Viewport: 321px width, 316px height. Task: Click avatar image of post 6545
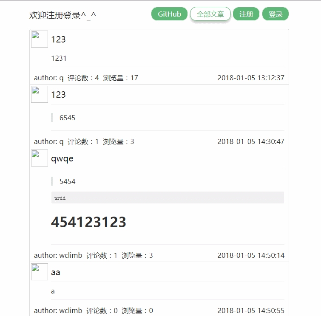[40, 94]
